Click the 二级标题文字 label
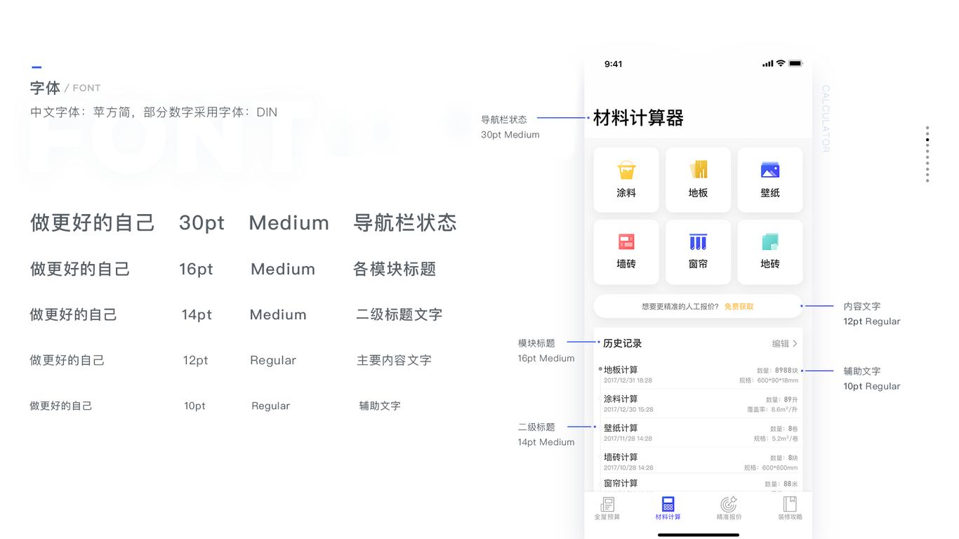The height and width of the screenshot is (539, 959). (x=399, y=315)
